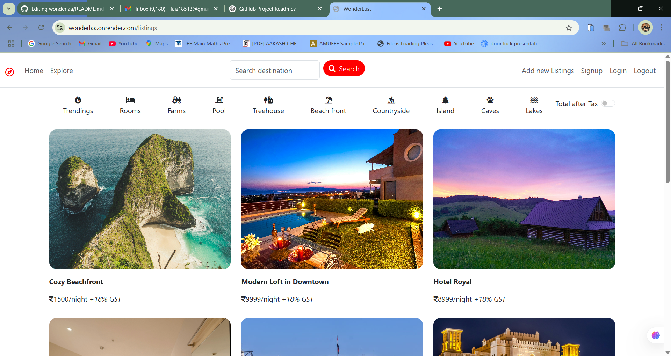Open the JEE Main Maths bookmark
This screenshot has width=671, height=356.
point(204,44)
